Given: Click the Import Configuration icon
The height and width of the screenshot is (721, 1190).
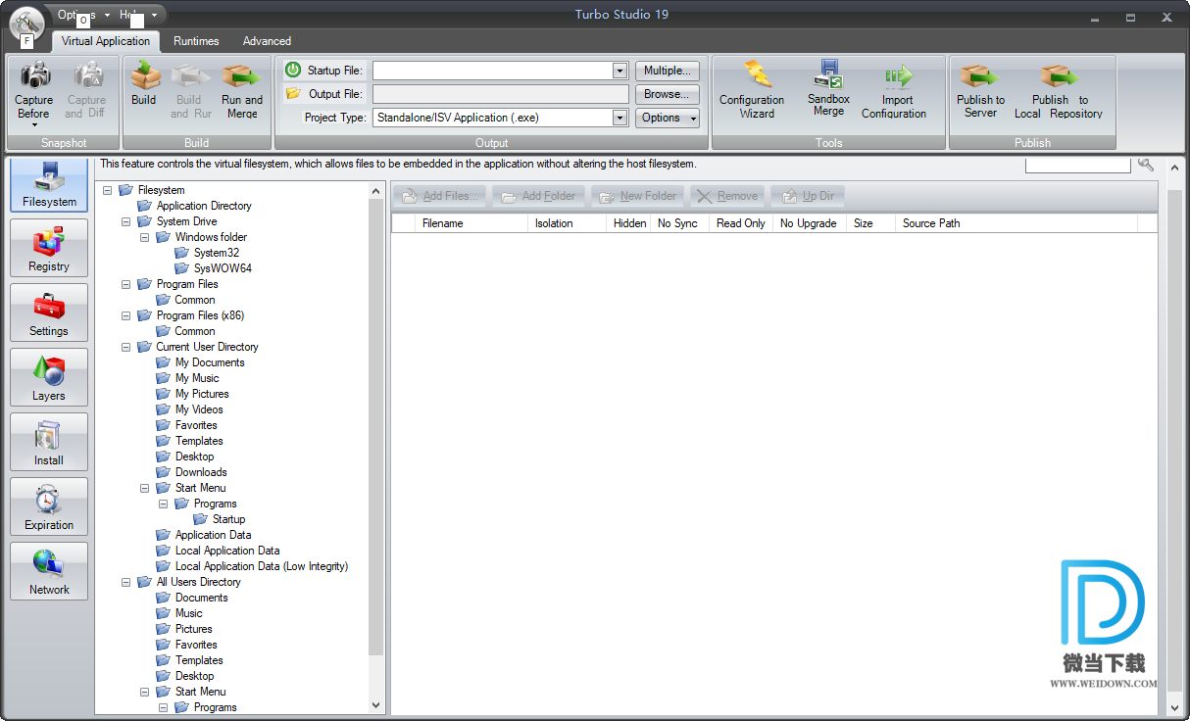Looking at the screenshot, I should click(x=894, y=76).
